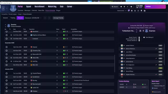Select the Coventry City fixture radio button
The height and width of the screenshot is (94, 168).
tap(7, 51)
